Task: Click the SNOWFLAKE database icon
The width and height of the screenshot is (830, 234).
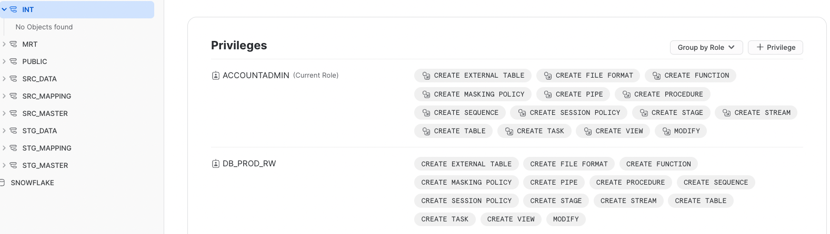Action: (x=3, y=183)
